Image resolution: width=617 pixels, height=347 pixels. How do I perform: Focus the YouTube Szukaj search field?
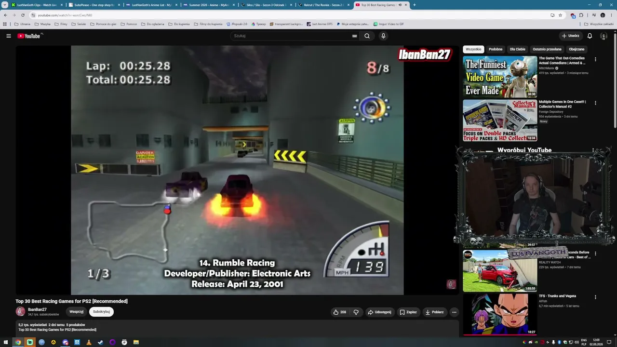292,36
